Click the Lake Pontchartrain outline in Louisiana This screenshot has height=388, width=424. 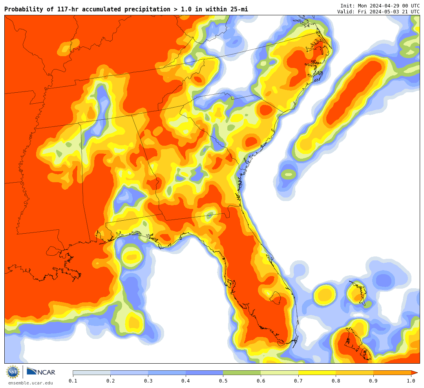(53, 251)
